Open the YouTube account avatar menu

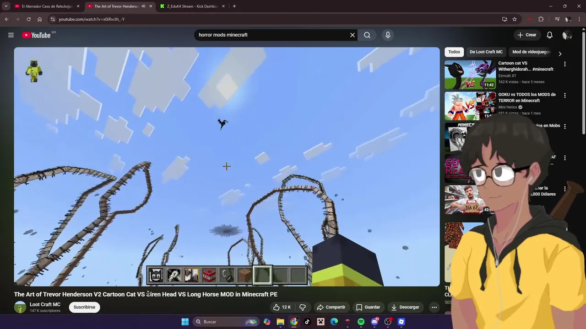click(x=567, y=35)
